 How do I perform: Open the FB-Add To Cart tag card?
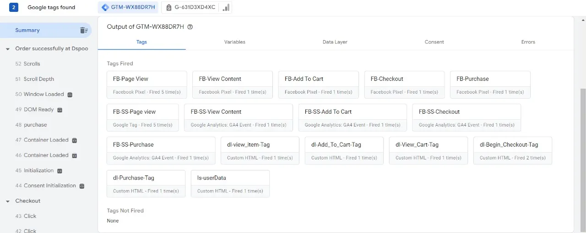tap(319, 85)
